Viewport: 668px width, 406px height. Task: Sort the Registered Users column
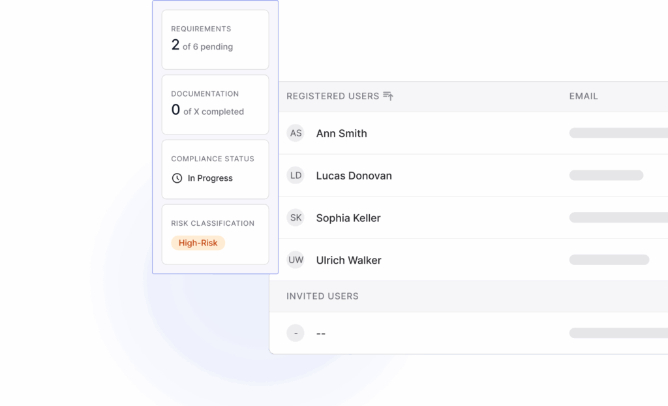387,95
